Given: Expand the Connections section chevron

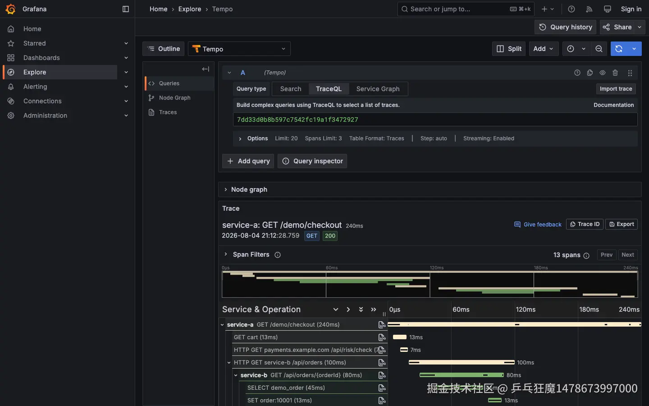Looking at the screenshot, I should (126, 101).
